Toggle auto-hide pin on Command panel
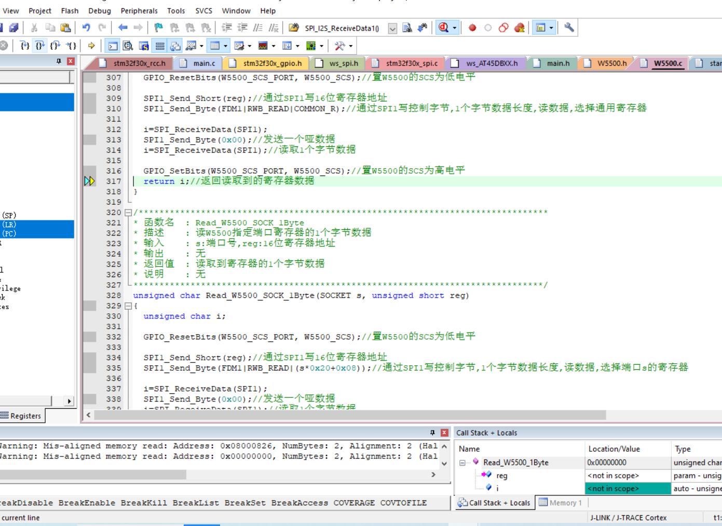 click(x=432, y=433)
